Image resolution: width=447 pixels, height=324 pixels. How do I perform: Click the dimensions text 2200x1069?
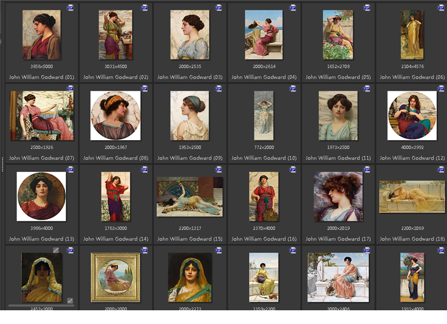[x=412, y=228]
